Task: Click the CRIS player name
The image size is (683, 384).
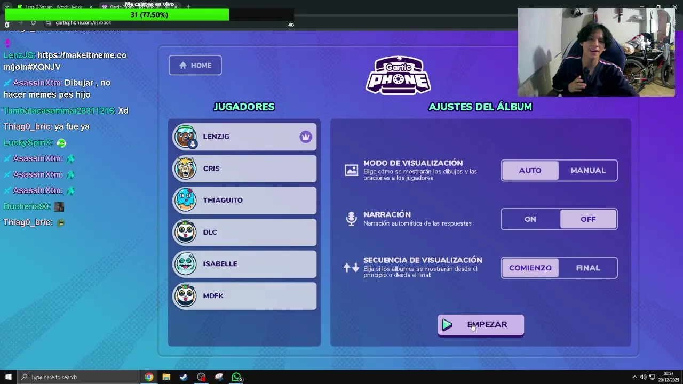Action: pos(211,169)
